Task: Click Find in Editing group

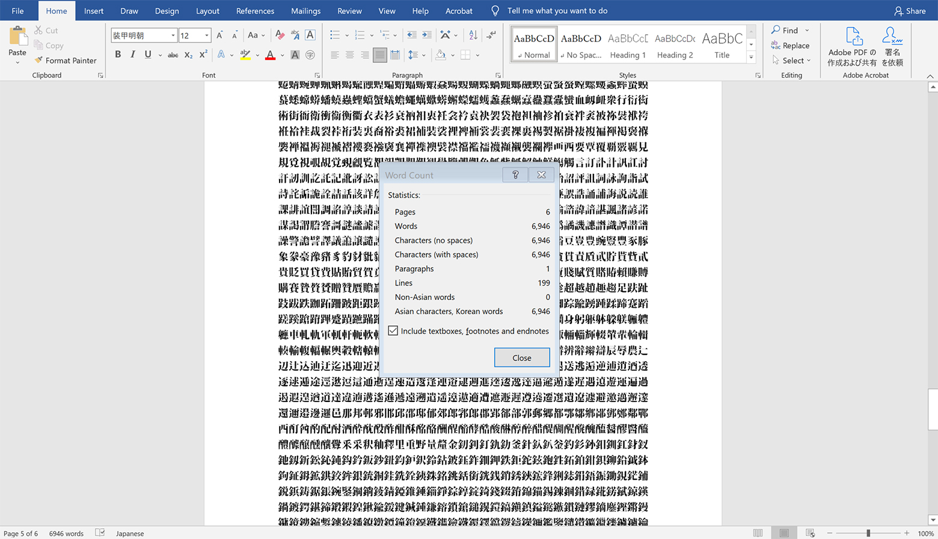Action: pyautogui.click(x=785, y=30)
